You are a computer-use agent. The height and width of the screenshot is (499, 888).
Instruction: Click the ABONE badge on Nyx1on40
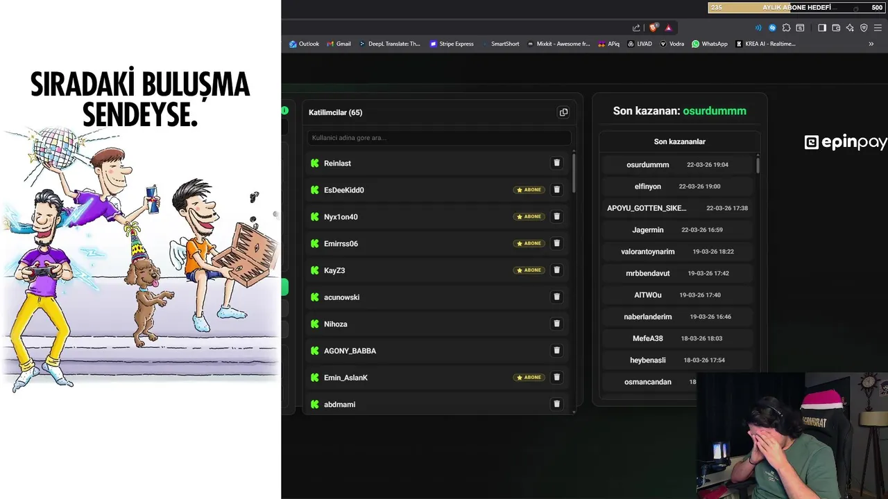[529, 216]
